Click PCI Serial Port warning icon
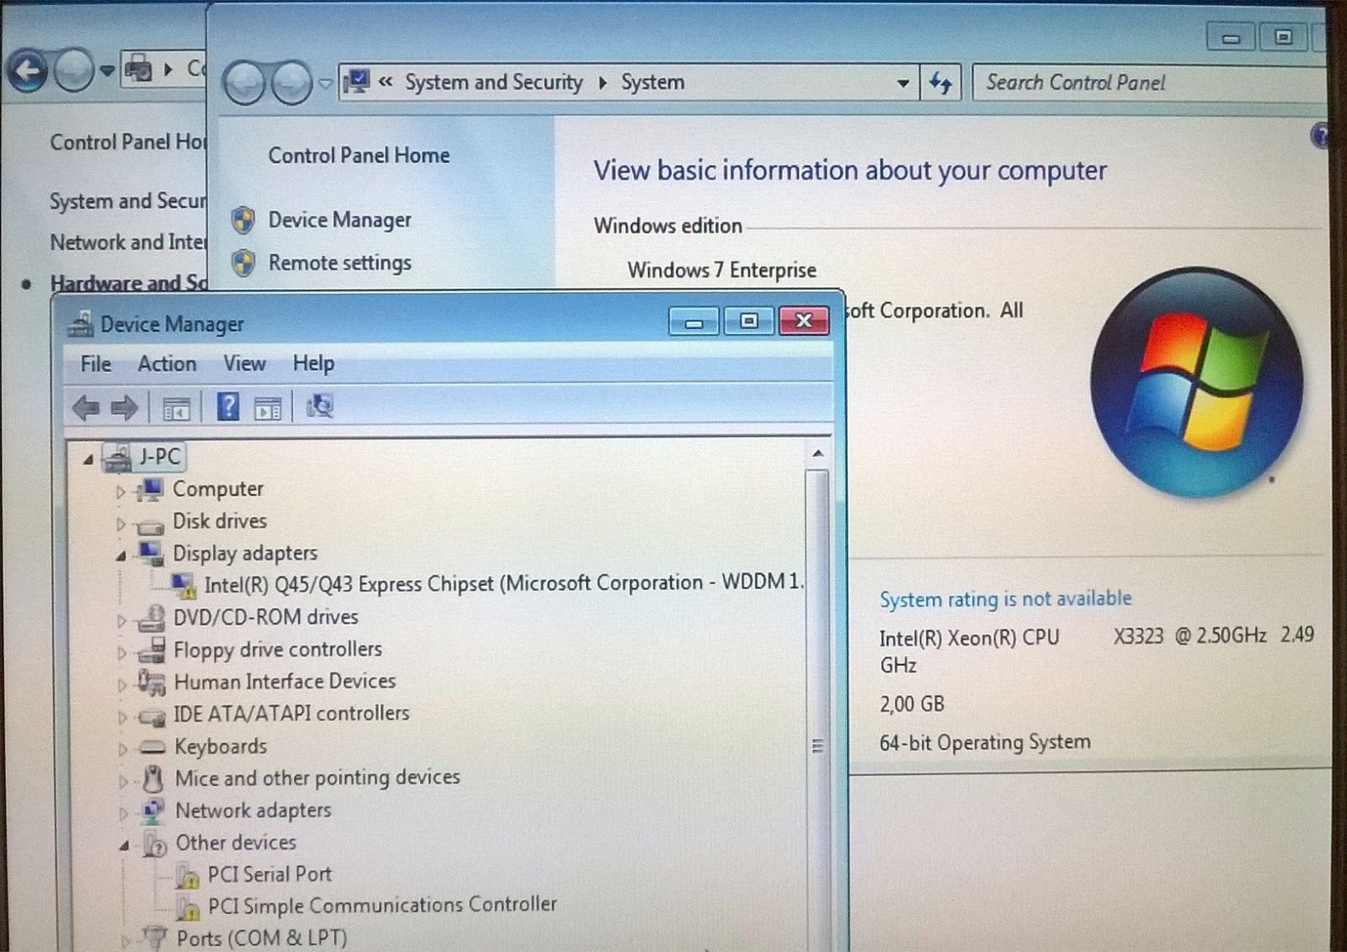 187,876
